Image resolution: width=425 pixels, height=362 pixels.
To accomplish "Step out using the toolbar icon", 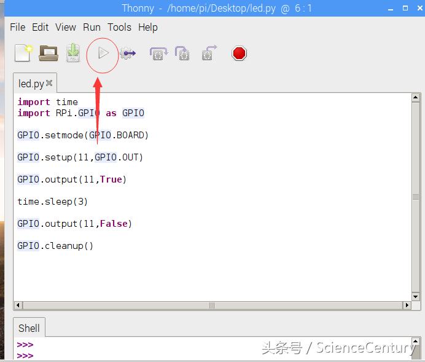I will [209, 53].
